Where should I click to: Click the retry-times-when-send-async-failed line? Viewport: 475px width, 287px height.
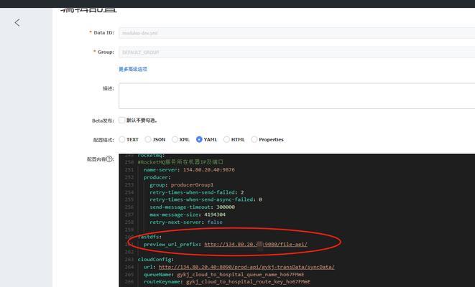206,199
